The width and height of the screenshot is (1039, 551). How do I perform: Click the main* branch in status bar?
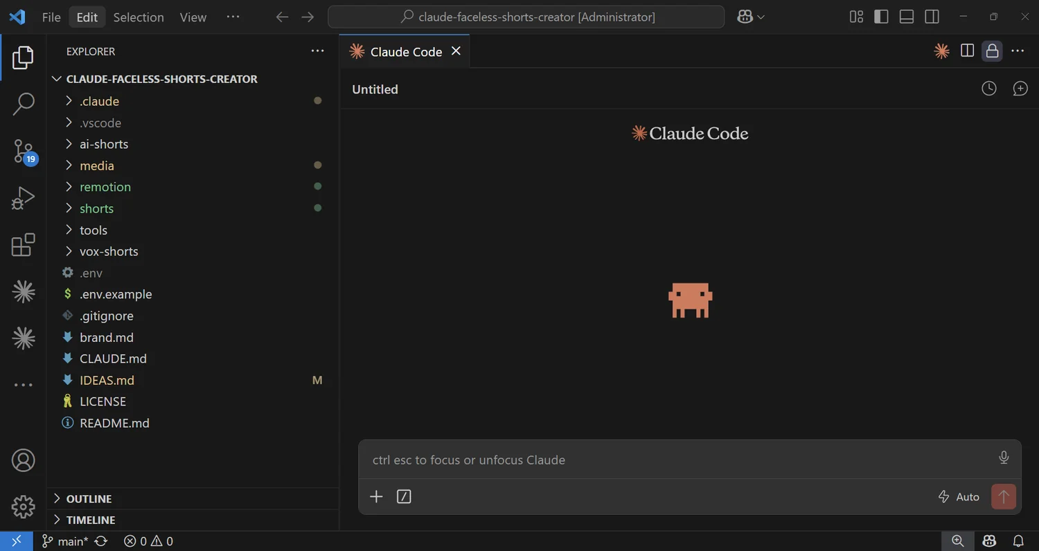(64, 541)
